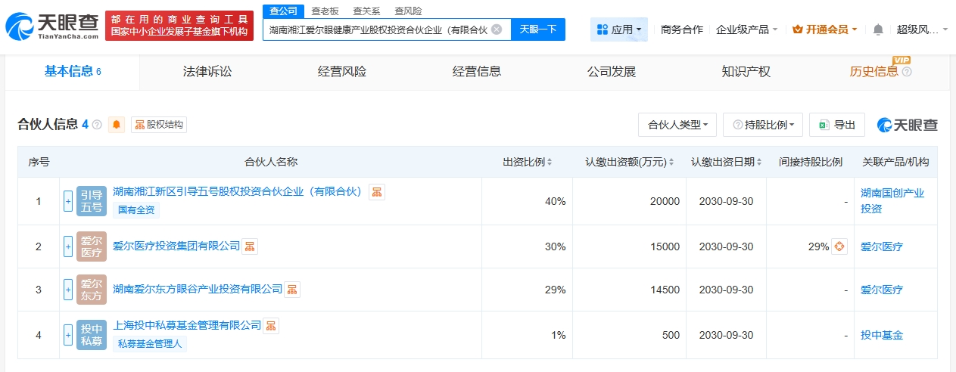Screen dimensions: 956x372
Task: Open equity icon beside 上海投中私募基金管理有限公司
Action: click(271, 325)
